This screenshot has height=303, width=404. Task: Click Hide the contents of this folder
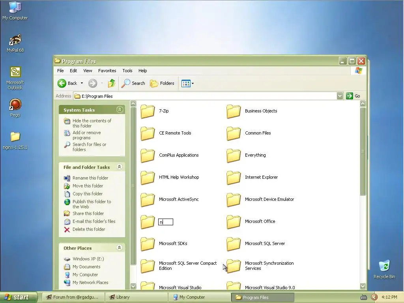(x=92, y=123)
